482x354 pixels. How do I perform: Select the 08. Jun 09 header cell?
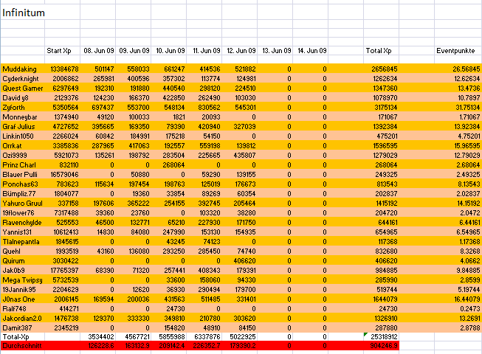click(97, 51)
